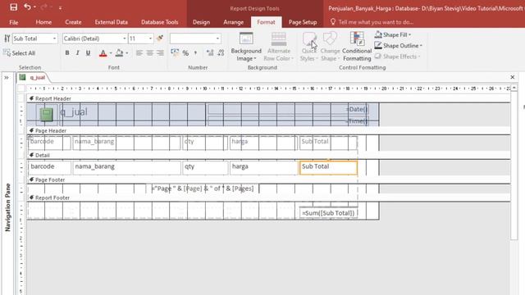The height and width of the screenshot is (295, 525).
Task: Open Quick Styles gallery
Action: click(x=308, y=47)
